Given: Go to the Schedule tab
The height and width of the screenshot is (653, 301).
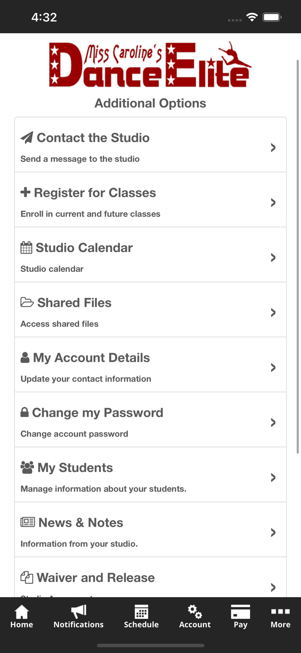Looking at the screenshot, I should (141, 617).
